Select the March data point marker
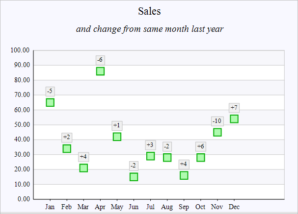Viewport: 298px width, 214px height. point(83,168)
